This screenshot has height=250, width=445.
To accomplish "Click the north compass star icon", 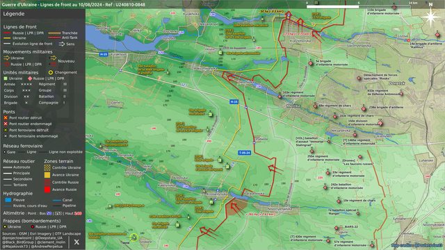I will pyautogui.click(x=430, y=17).
